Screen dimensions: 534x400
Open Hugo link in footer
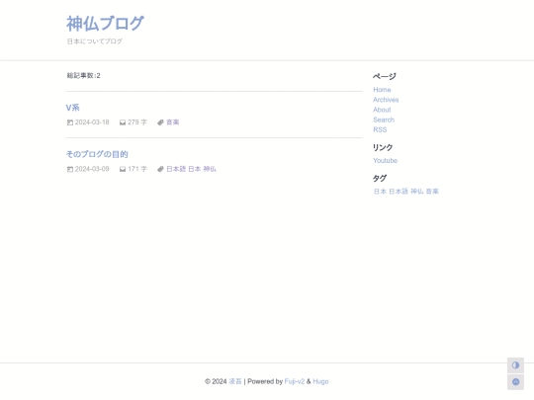point(320,381)
